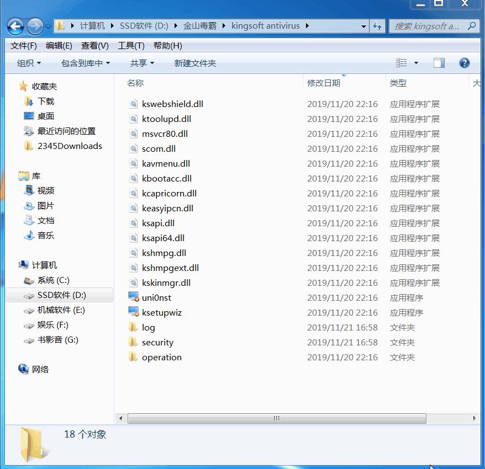
Task: Select 计算机 in the navigation pane
Action: 44,265
